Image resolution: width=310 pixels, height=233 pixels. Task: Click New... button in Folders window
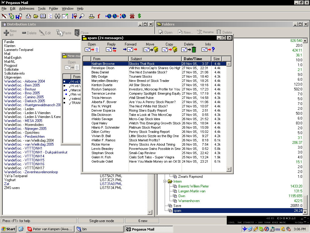pyautogui.click(x=186, y=32)
